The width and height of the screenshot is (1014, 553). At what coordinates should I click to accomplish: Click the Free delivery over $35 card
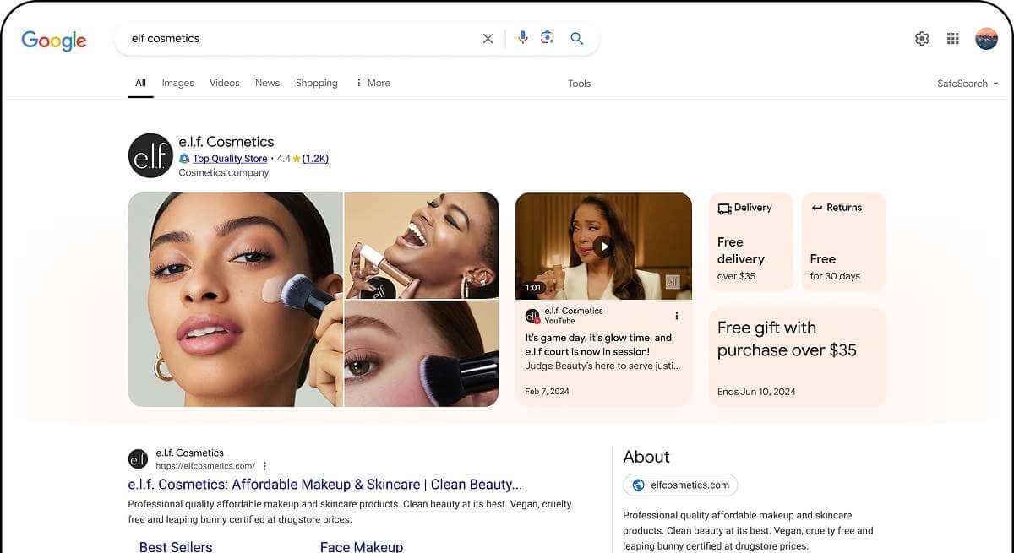click(x=751, y=241)
